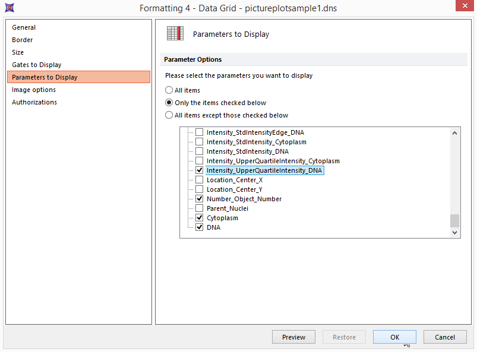Close the Formatting dialog window
The width and height of the screenshot is (477, 352).
tap(463, 8)
